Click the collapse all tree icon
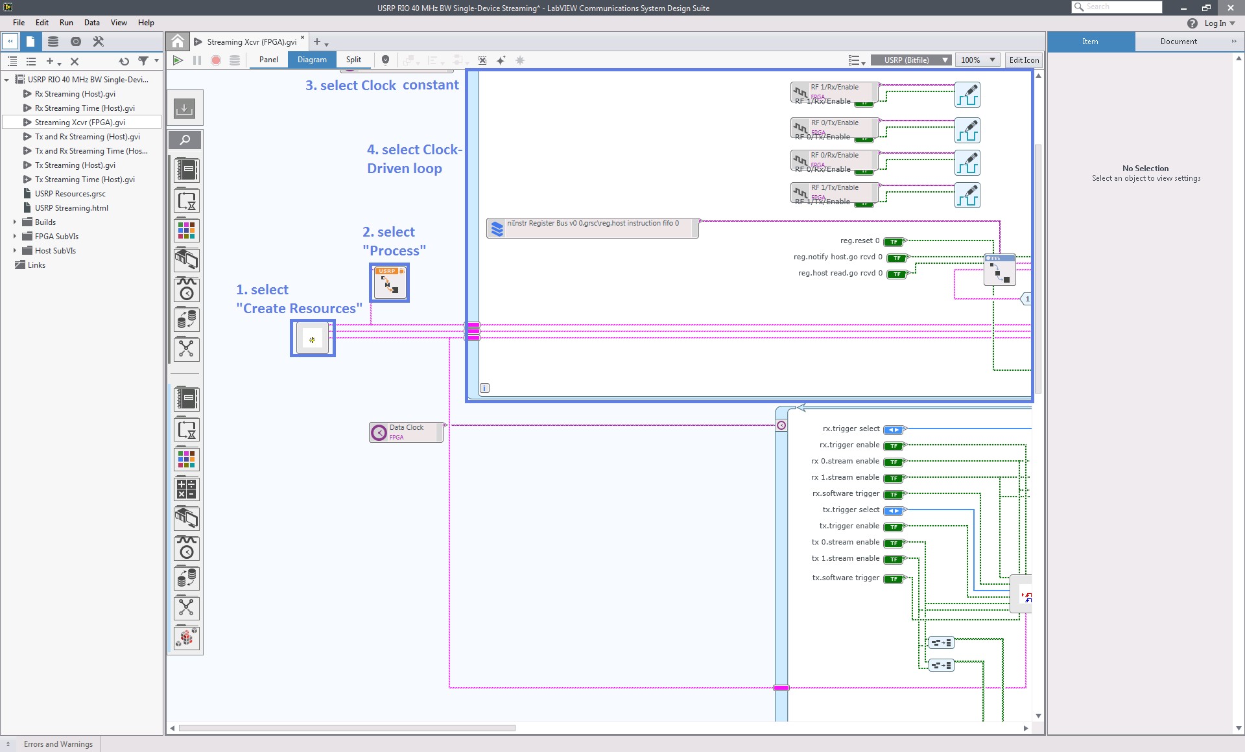The width and height of the screenshot is (1245, 752). click(31, 62)
